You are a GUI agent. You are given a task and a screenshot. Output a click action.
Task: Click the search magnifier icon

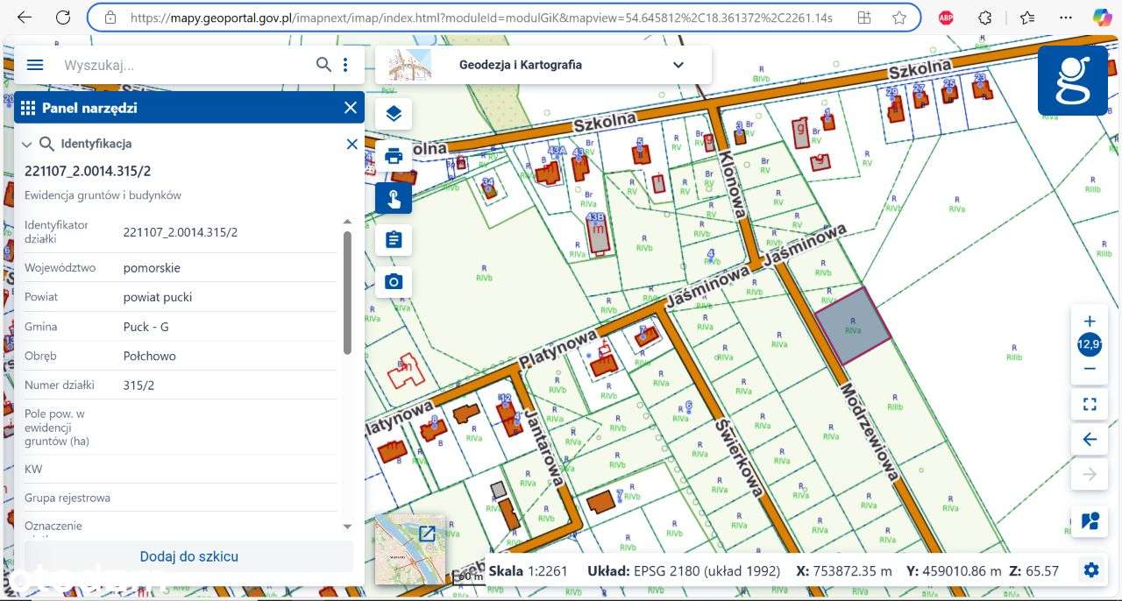(323, 65)
